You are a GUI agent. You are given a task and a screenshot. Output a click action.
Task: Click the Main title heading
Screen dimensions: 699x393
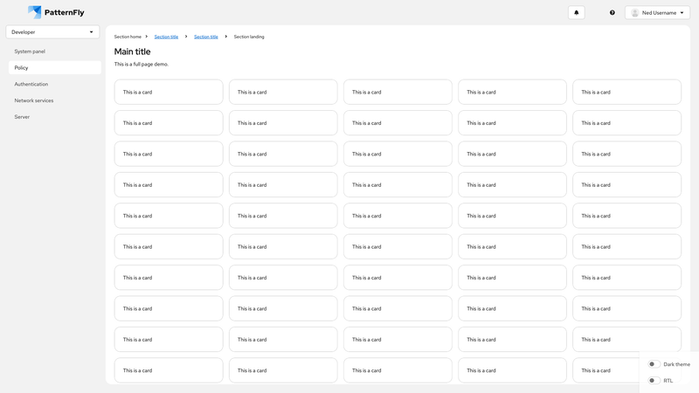tap(133, 52)
